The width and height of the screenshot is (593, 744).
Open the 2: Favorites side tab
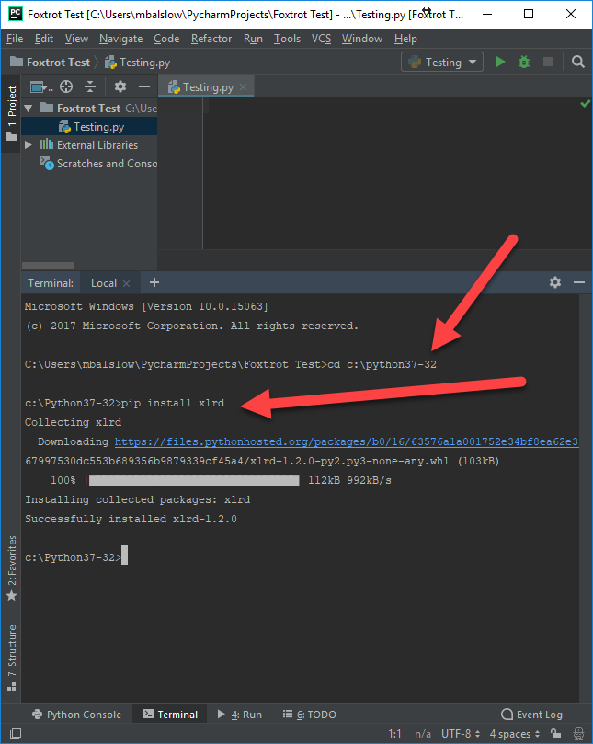(x=12, y=567)
